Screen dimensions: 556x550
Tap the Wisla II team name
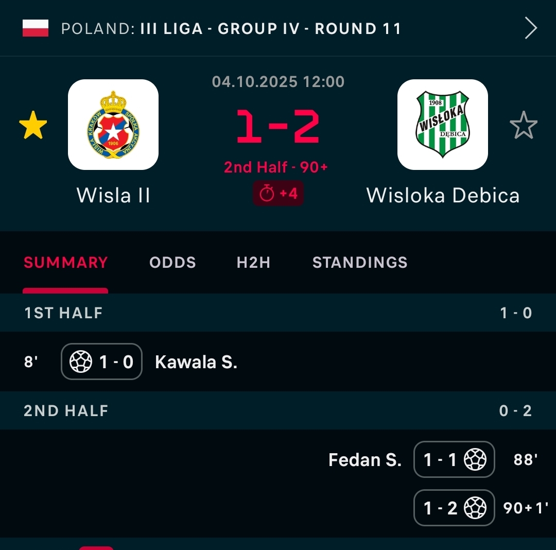(113, 195)
